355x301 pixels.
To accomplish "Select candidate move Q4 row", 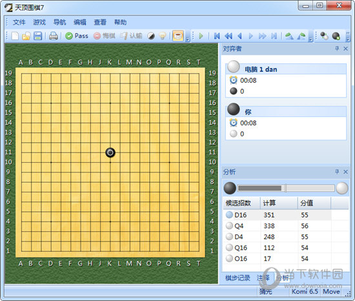I will (286, 226).
